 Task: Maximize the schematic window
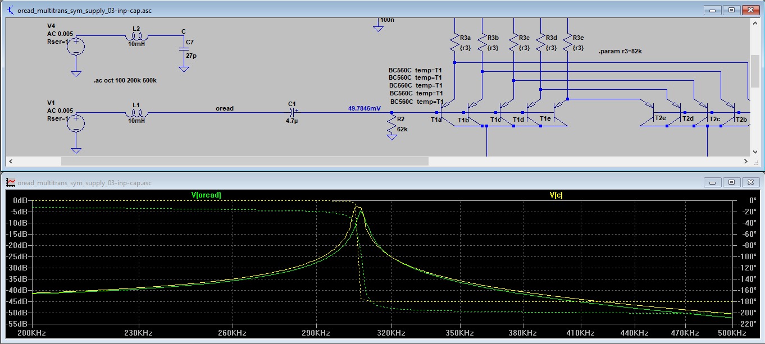[x=731, y=10]
